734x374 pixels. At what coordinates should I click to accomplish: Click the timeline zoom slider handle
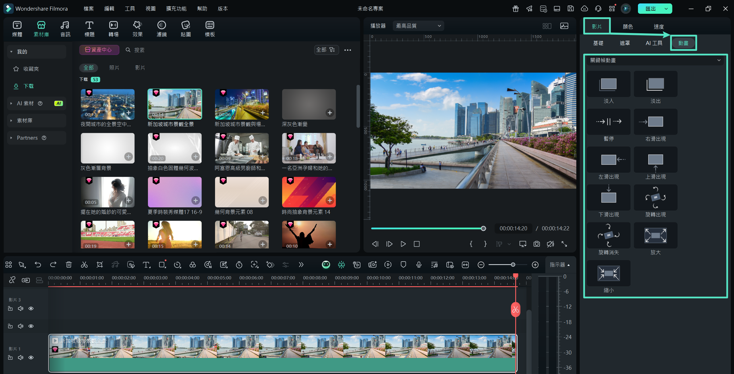pyautogui.click(x=513, y=264)
